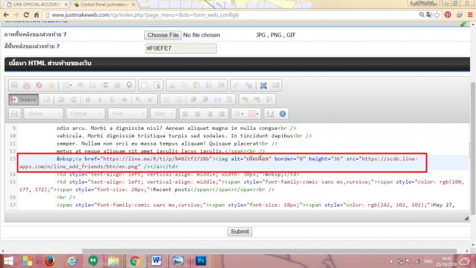Click the numbered list editor icon
The width and height of the screenshot is (476, 268).
167,99
